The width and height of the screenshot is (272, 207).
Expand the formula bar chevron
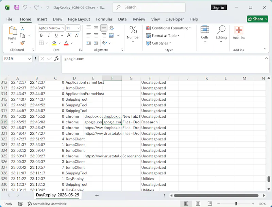[267, 58]
